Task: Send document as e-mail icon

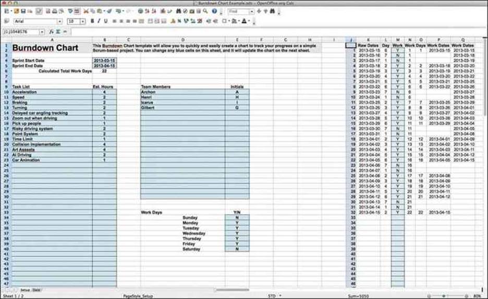Action: coord(30,11)
